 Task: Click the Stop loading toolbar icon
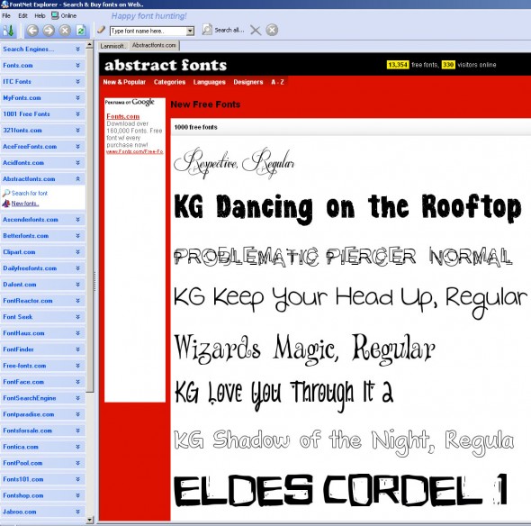[x=65, y=31]
